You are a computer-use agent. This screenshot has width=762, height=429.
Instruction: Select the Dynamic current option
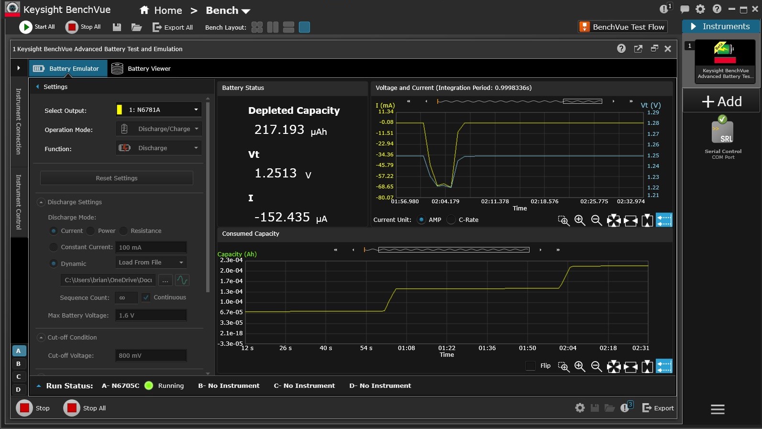click(54, 264)
